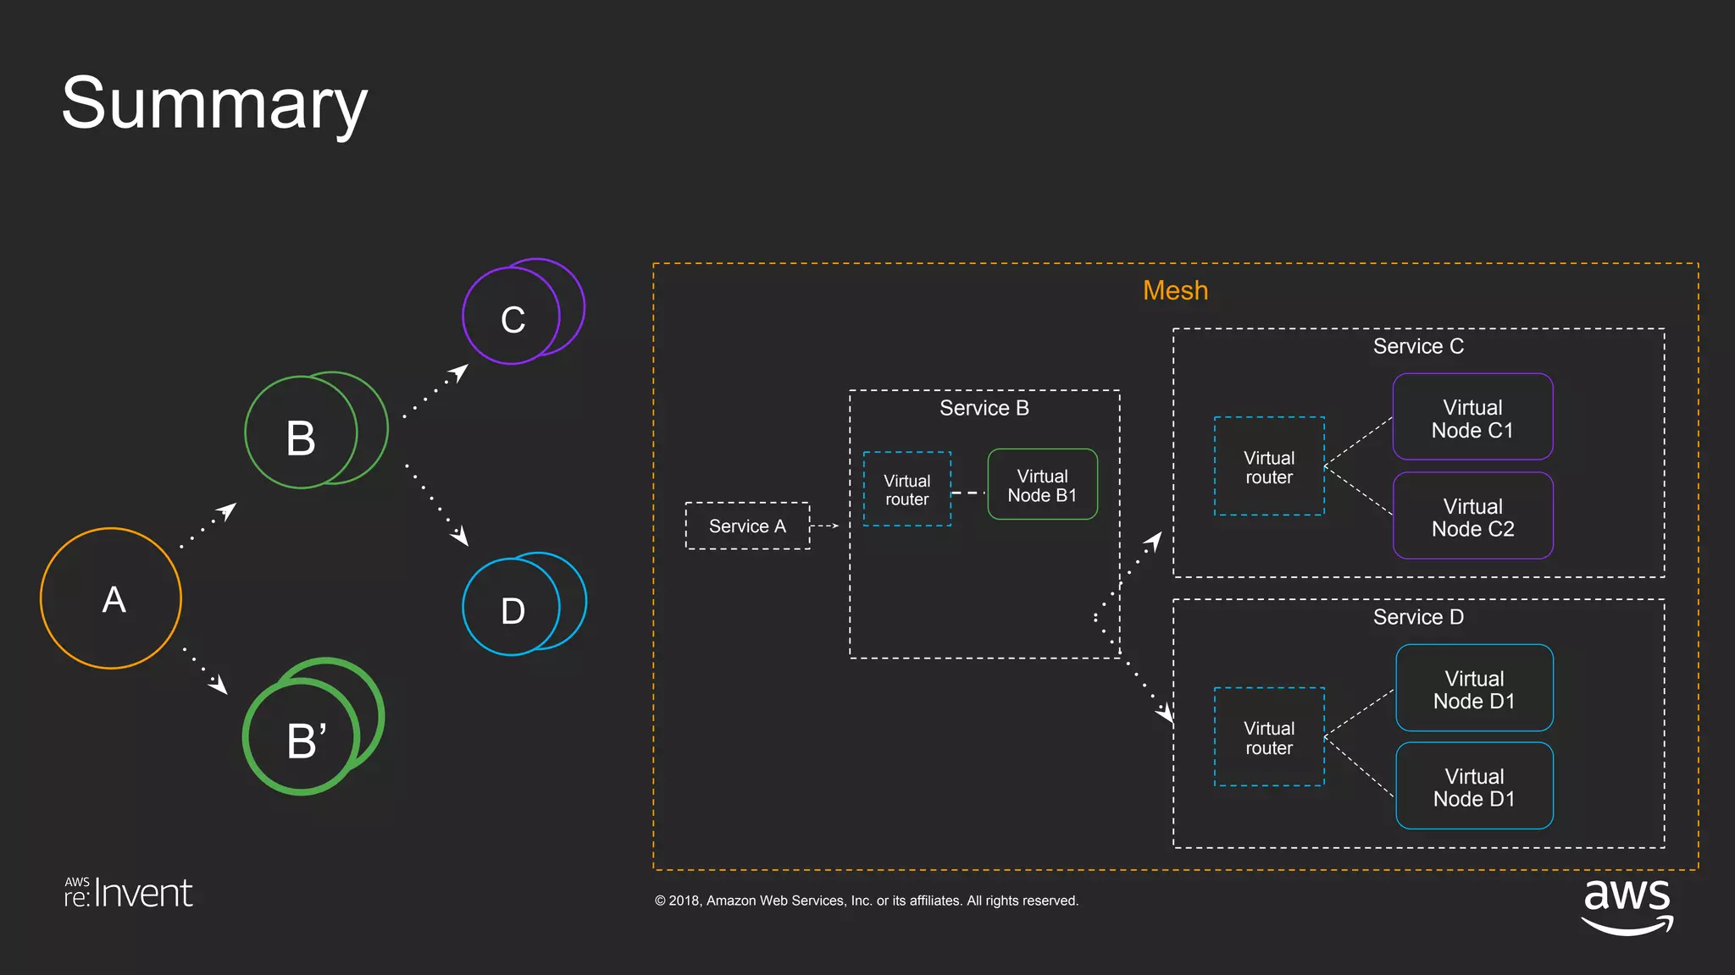Click the Service A dashed box
This screenshot has height=975, width=1735.
point(747,526)
